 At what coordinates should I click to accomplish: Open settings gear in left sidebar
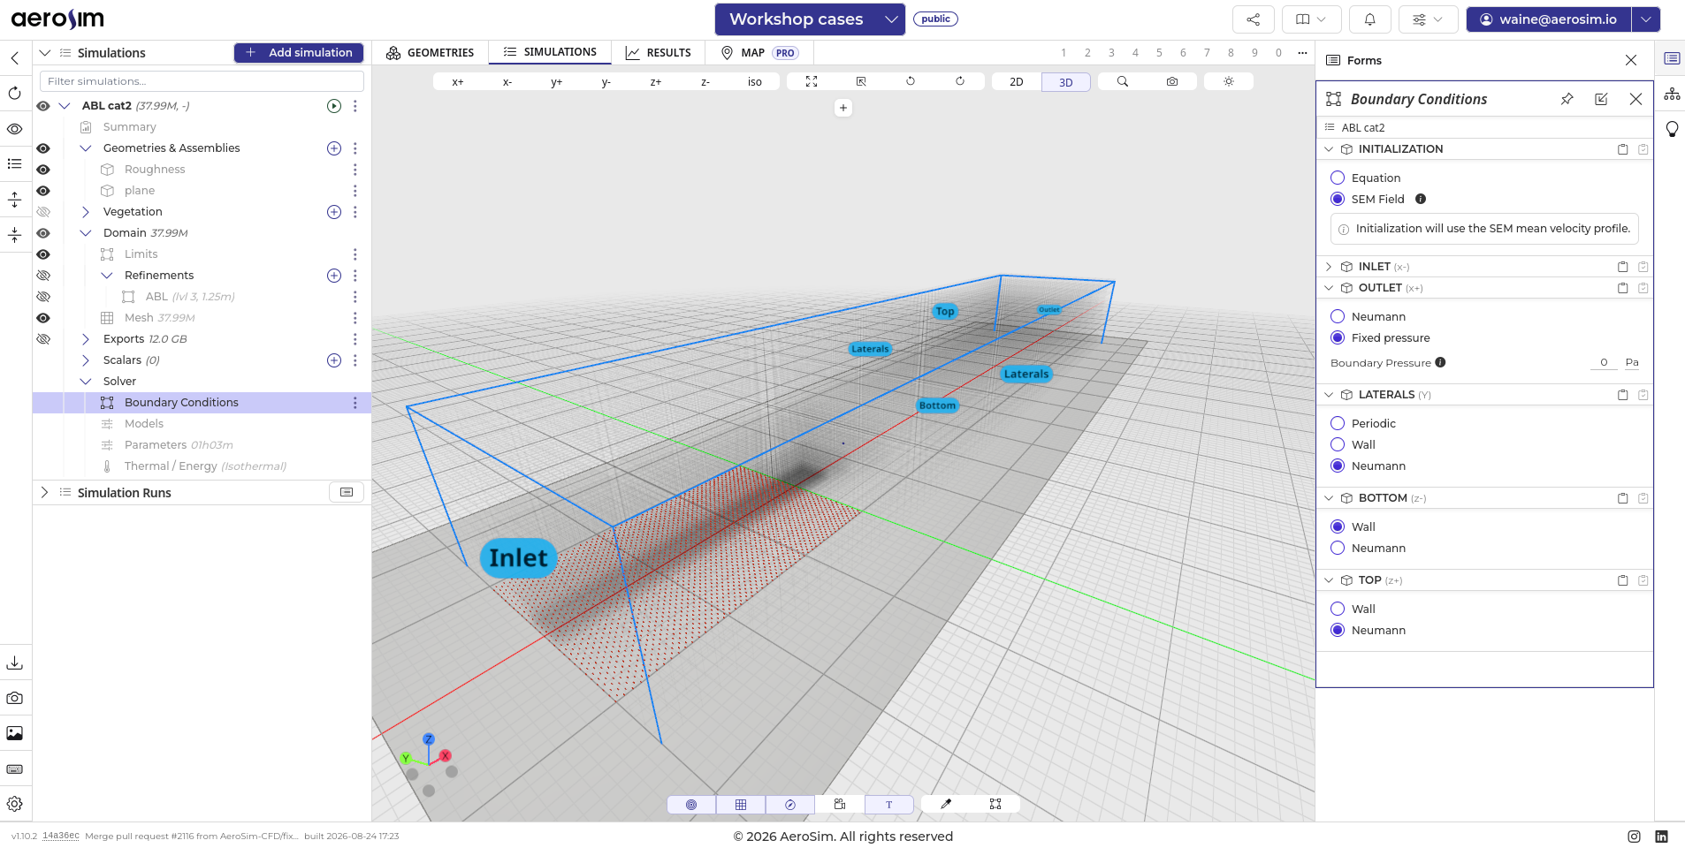click(x=15, y=804)
